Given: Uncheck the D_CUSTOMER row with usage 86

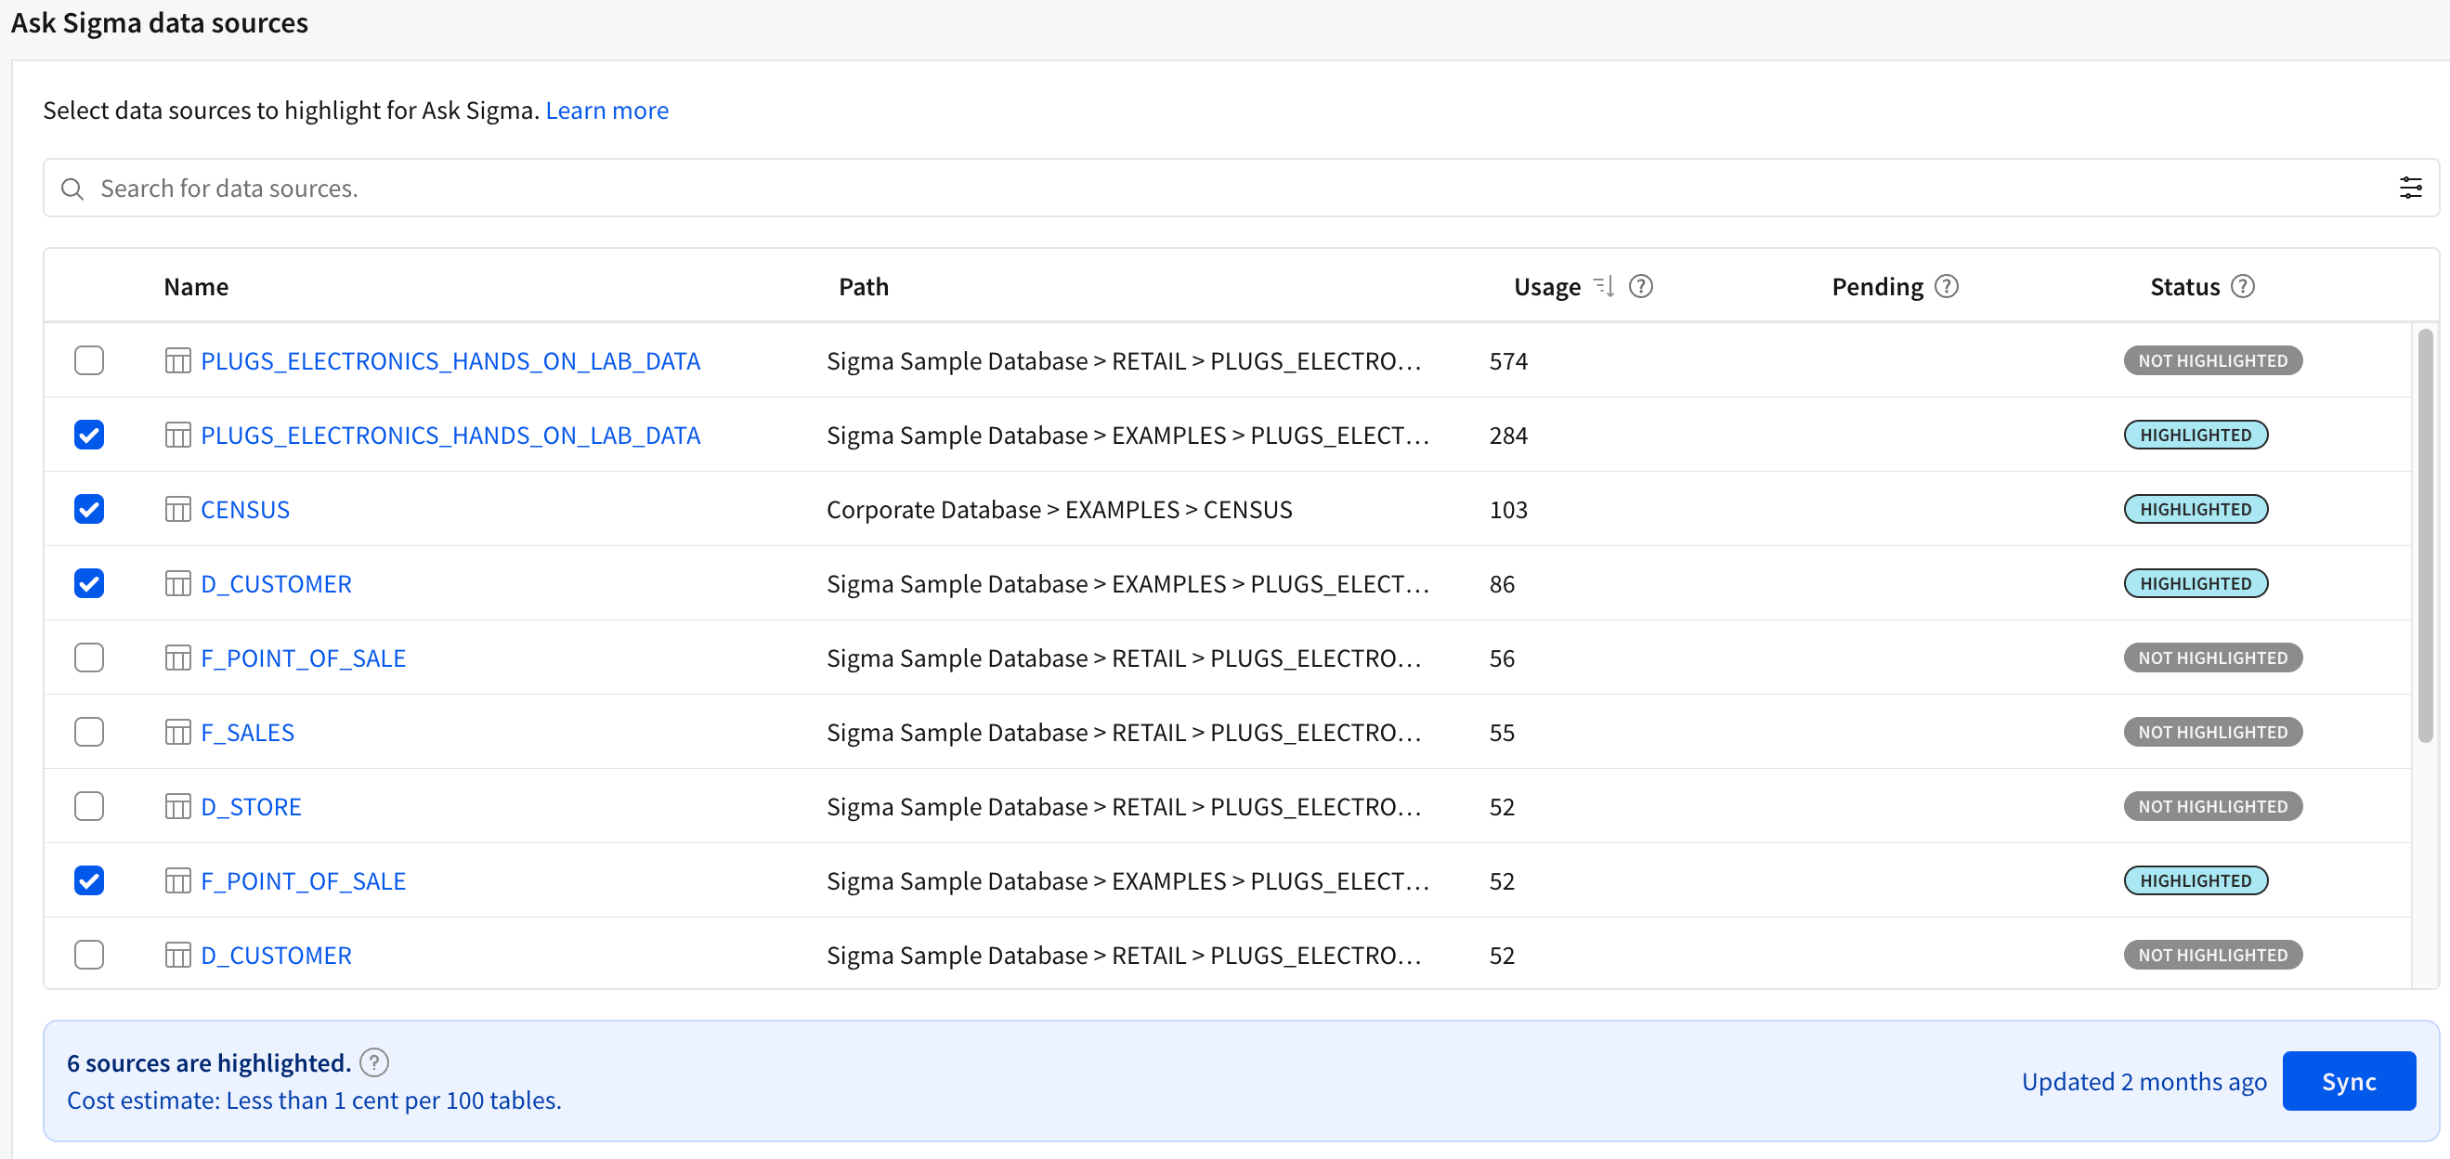Looking at the screenshot, I should click(88, 583).
